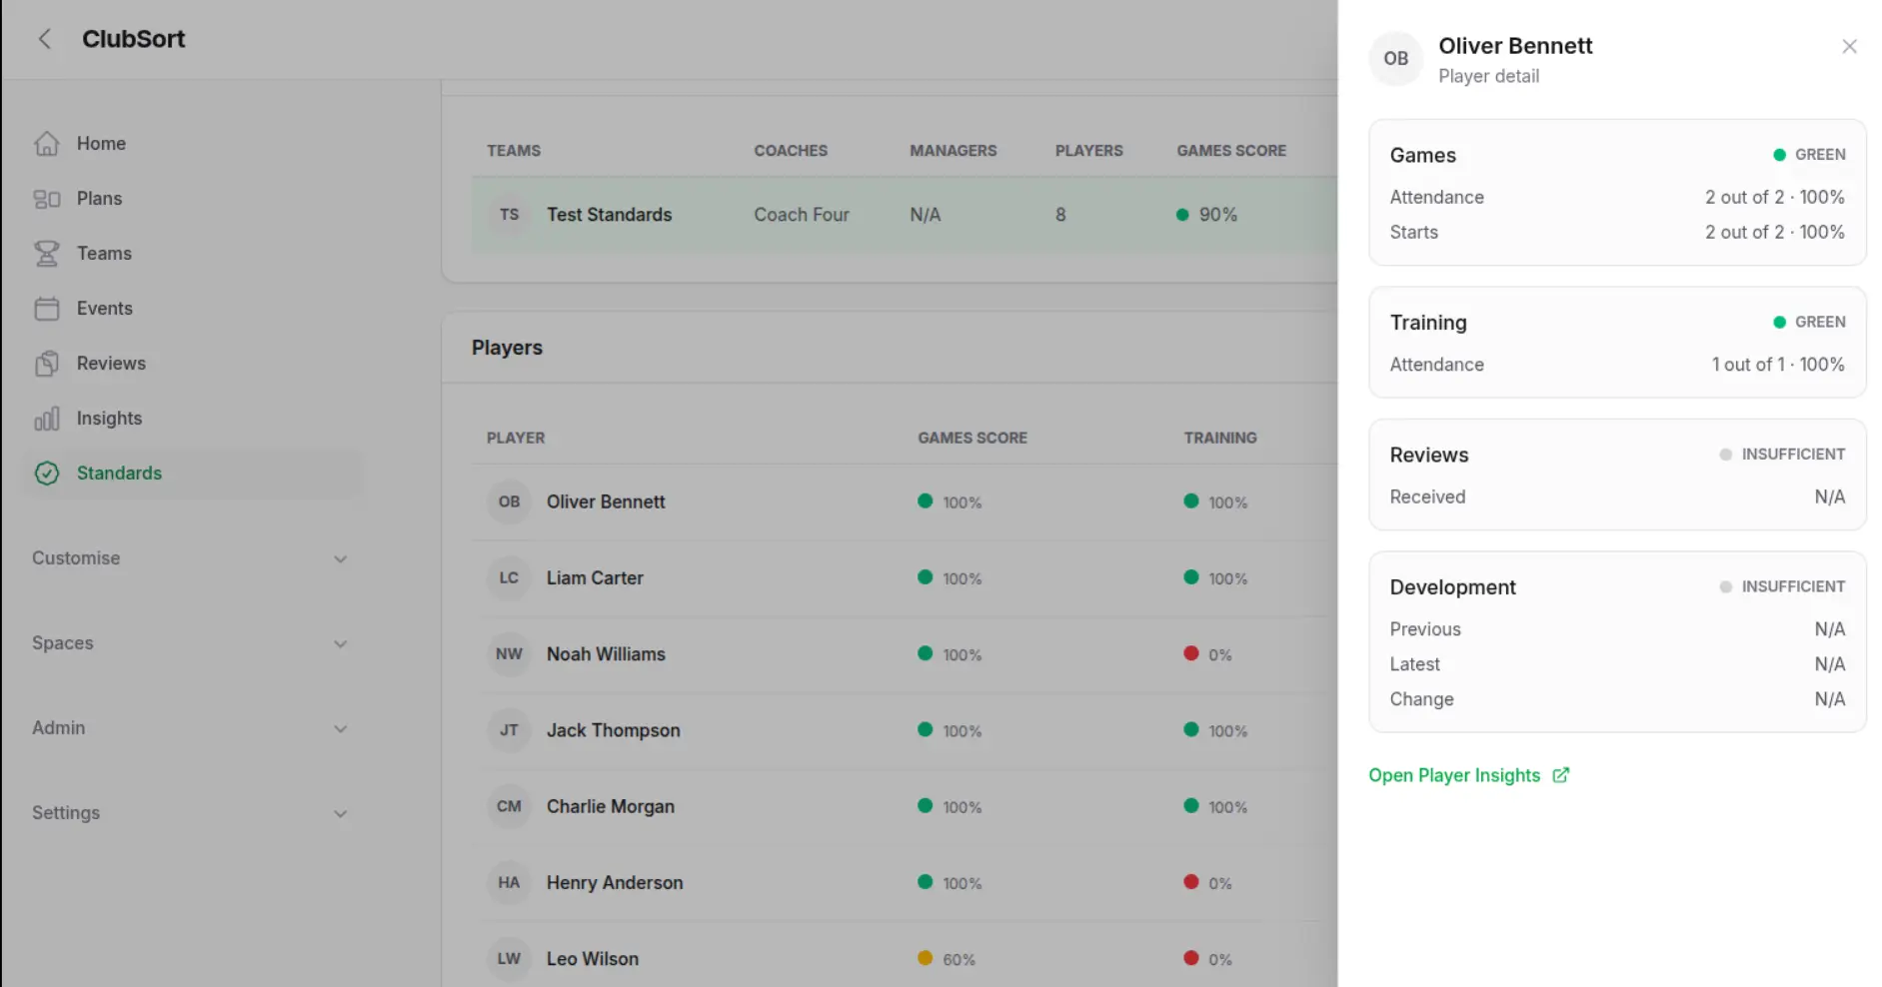Image resolution: width=1882 pixels, height=987 pixels.
Task: Click the GAMES SCORE column header in Players
Action: pos(972,439)
